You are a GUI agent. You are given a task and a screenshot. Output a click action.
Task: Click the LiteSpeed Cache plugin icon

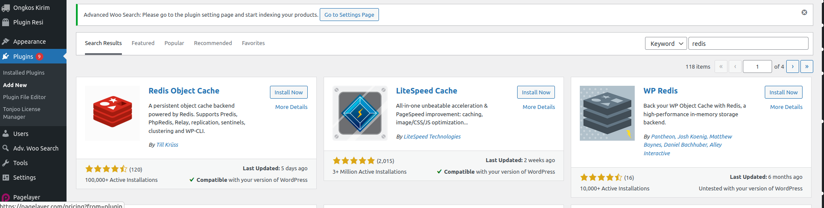(x=360, y=113)
